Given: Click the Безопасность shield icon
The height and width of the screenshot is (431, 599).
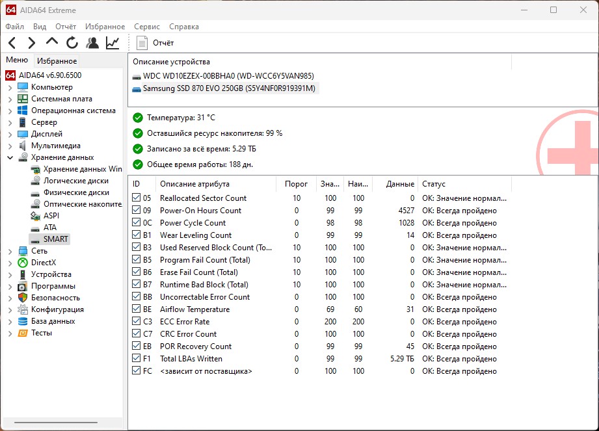Looking at the screenshot, I should [23, 298].
